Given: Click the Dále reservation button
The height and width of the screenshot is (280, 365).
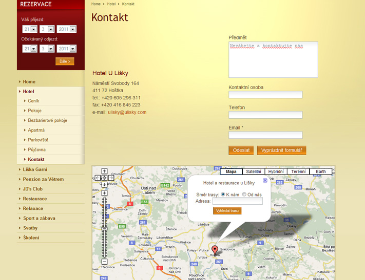Looking at the screenshot, I should coord(65,61).
